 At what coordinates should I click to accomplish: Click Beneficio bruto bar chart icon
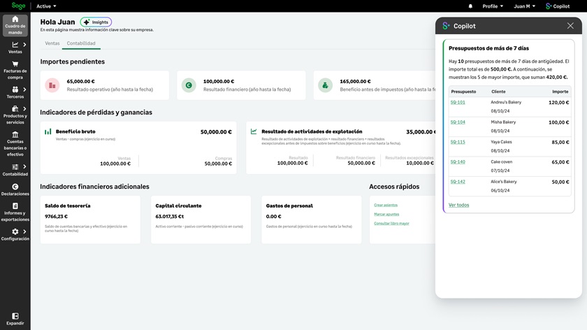tap(48, 131)
